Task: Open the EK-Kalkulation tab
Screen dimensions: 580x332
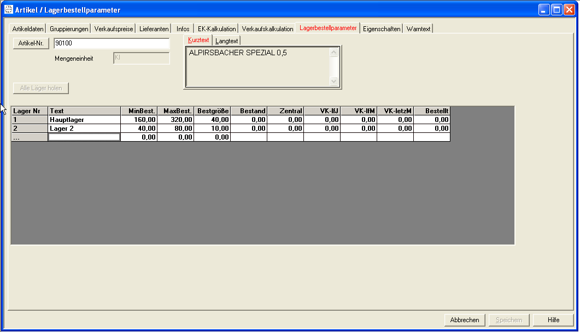Action: click(x=217, y=29)
